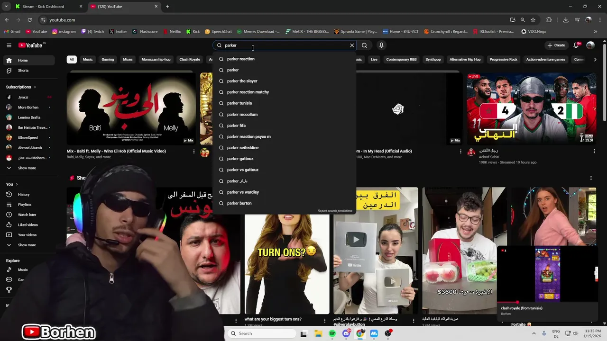Screen dimensions: 607x341
Task: Open options for Wino El Hob mix
Action: (193, 152)
